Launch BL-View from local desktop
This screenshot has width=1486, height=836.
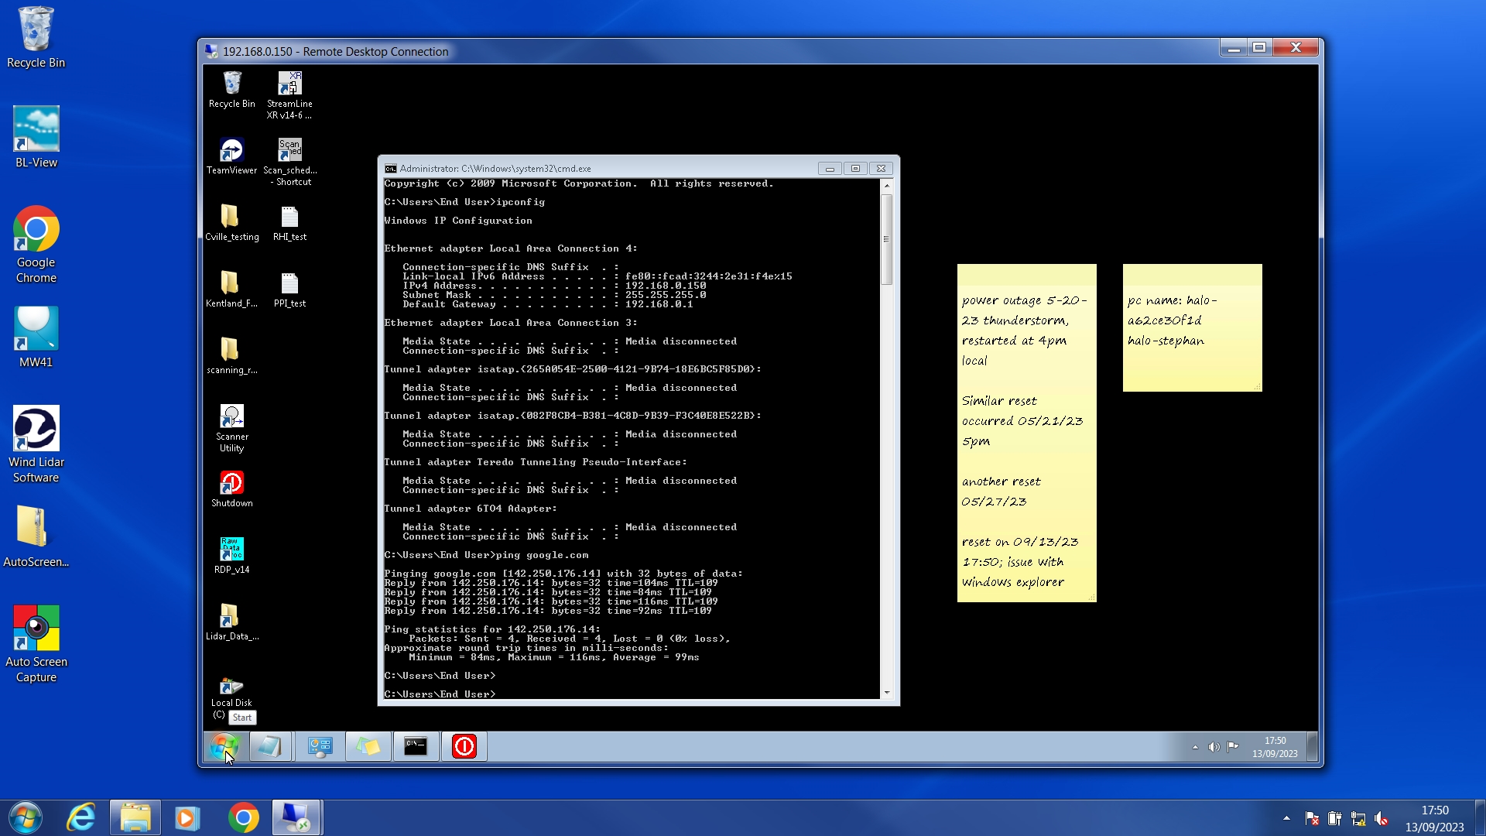pyautogui.click(x=36, y=130)
